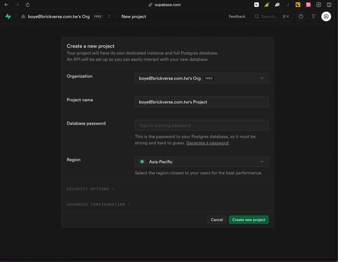Viewport: 338px width, 262px height.
Task: Click the Cancel button
Action: tap(217, 220)
